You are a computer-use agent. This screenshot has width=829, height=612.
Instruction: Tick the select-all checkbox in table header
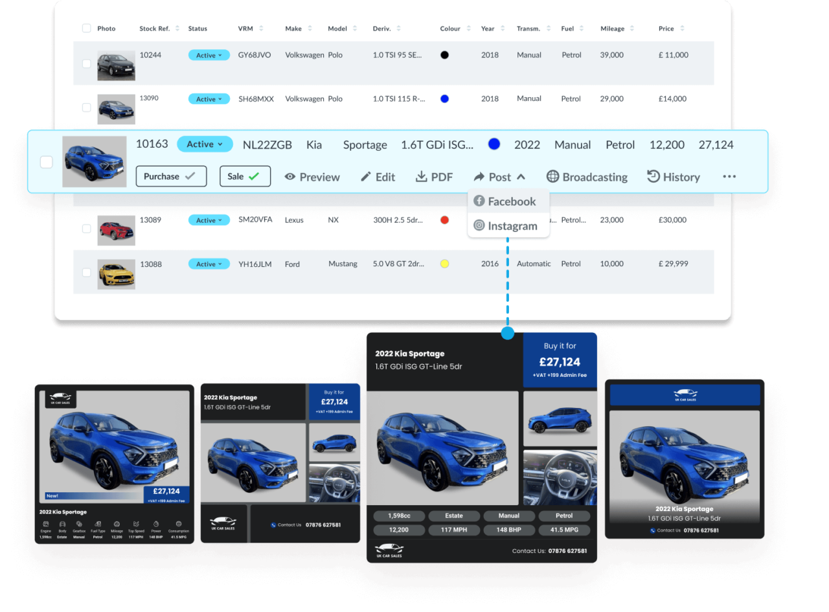[87, 28]
